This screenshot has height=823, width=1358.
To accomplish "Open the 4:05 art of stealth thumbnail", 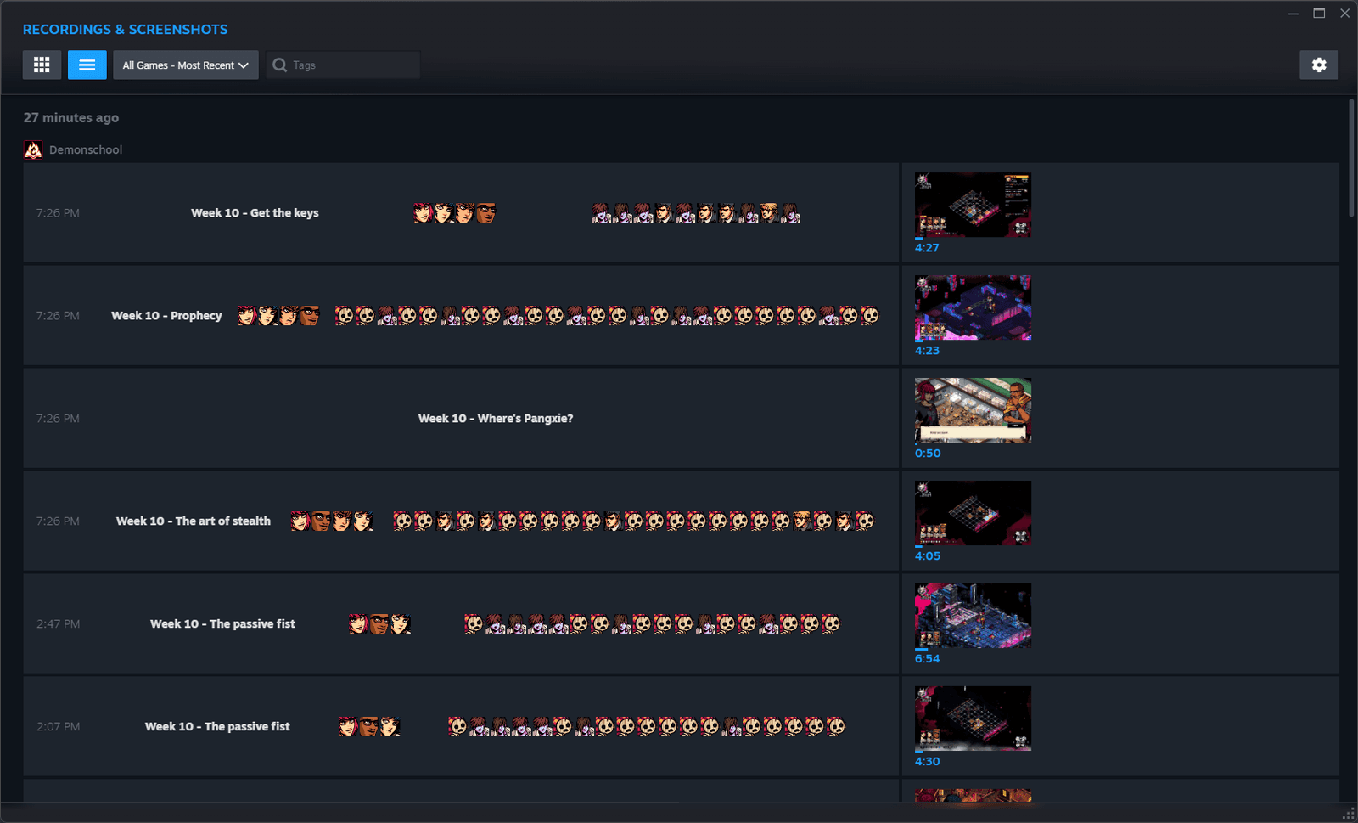I will point(973,513).
